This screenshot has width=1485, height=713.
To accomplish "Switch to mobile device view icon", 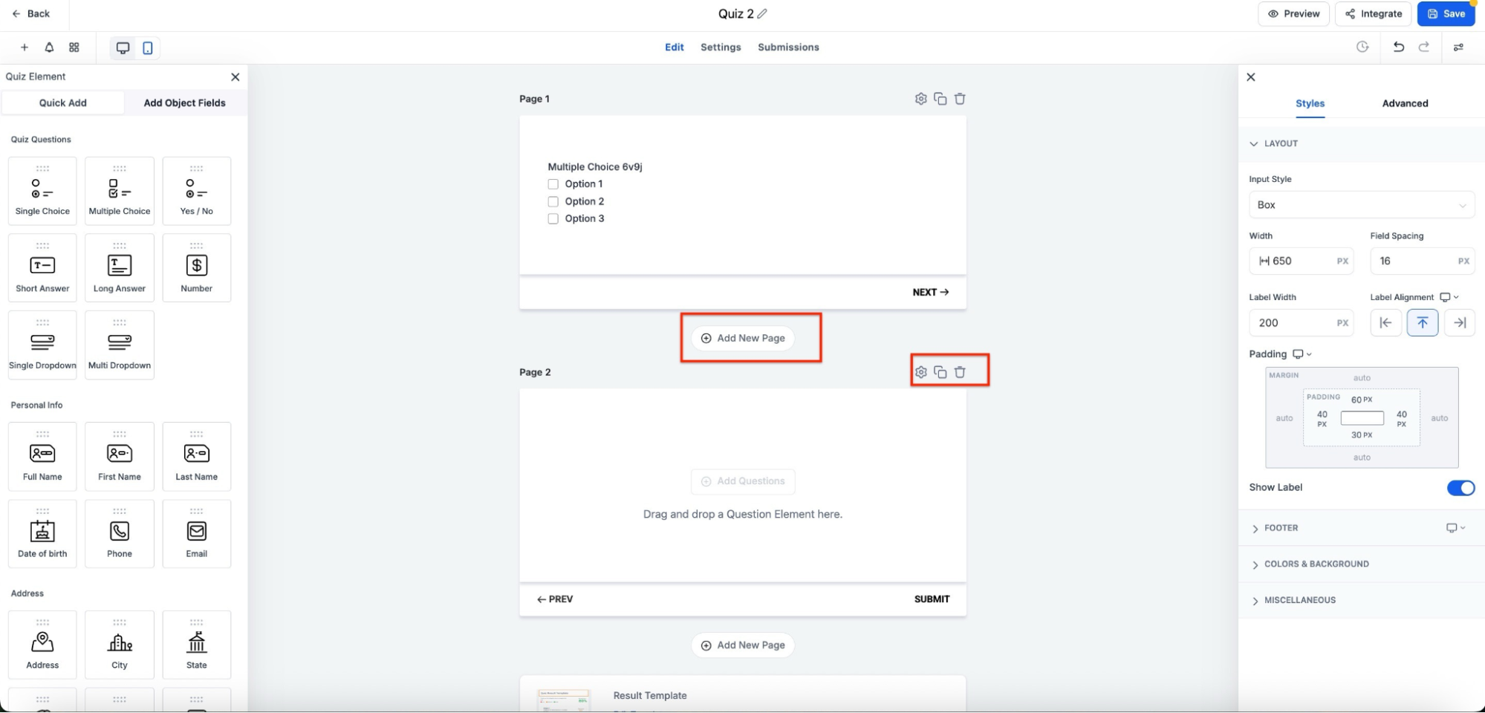I will click(148, 48).
